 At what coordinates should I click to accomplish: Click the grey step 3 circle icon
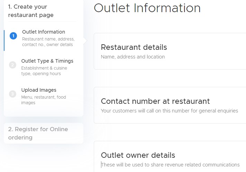pos(12,94)
